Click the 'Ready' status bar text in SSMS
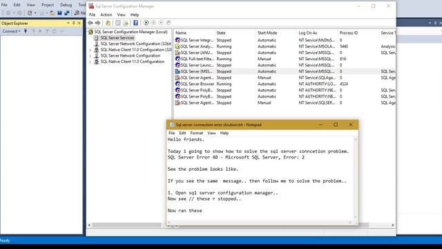442x249 pixels. tap(5, 241)
